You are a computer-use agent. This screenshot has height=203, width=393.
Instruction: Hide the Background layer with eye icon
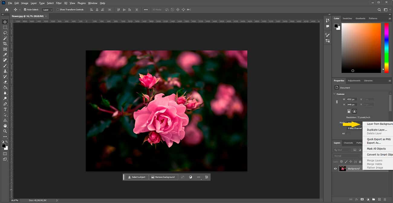[x=335, y=169]
